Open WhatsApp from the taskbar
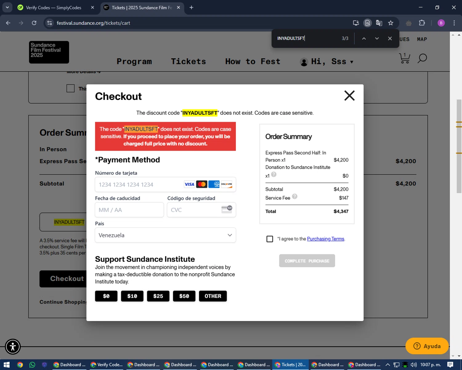The image size is (462, 370). click(x=32, y=365)
